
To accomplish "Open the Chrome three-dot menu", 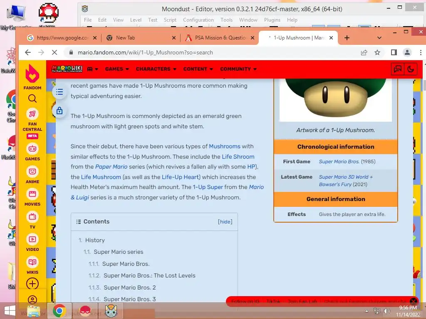I will point(421,52).
